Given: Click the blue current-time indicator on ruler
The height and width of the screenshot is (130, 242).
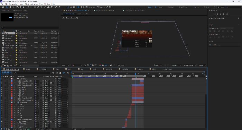Looking at the screenshot, I should (x=136, y=74).
